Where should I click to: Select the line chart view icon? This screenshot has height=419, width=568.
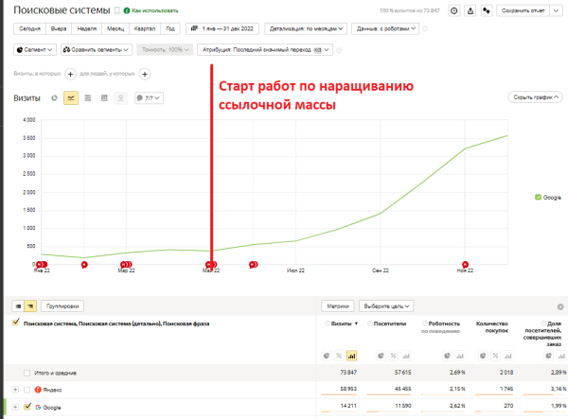[71, 97]
